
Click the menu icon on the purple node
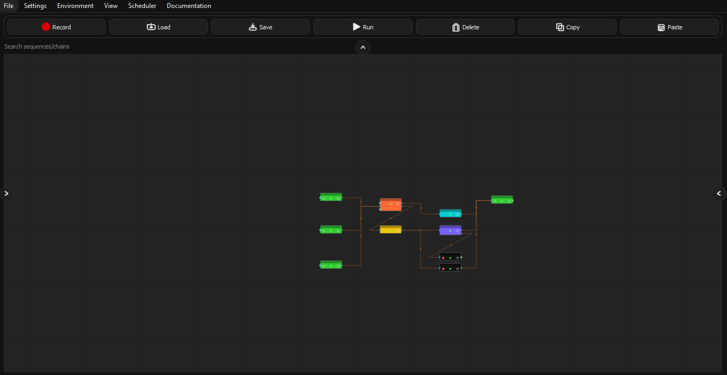coord(458,230)
